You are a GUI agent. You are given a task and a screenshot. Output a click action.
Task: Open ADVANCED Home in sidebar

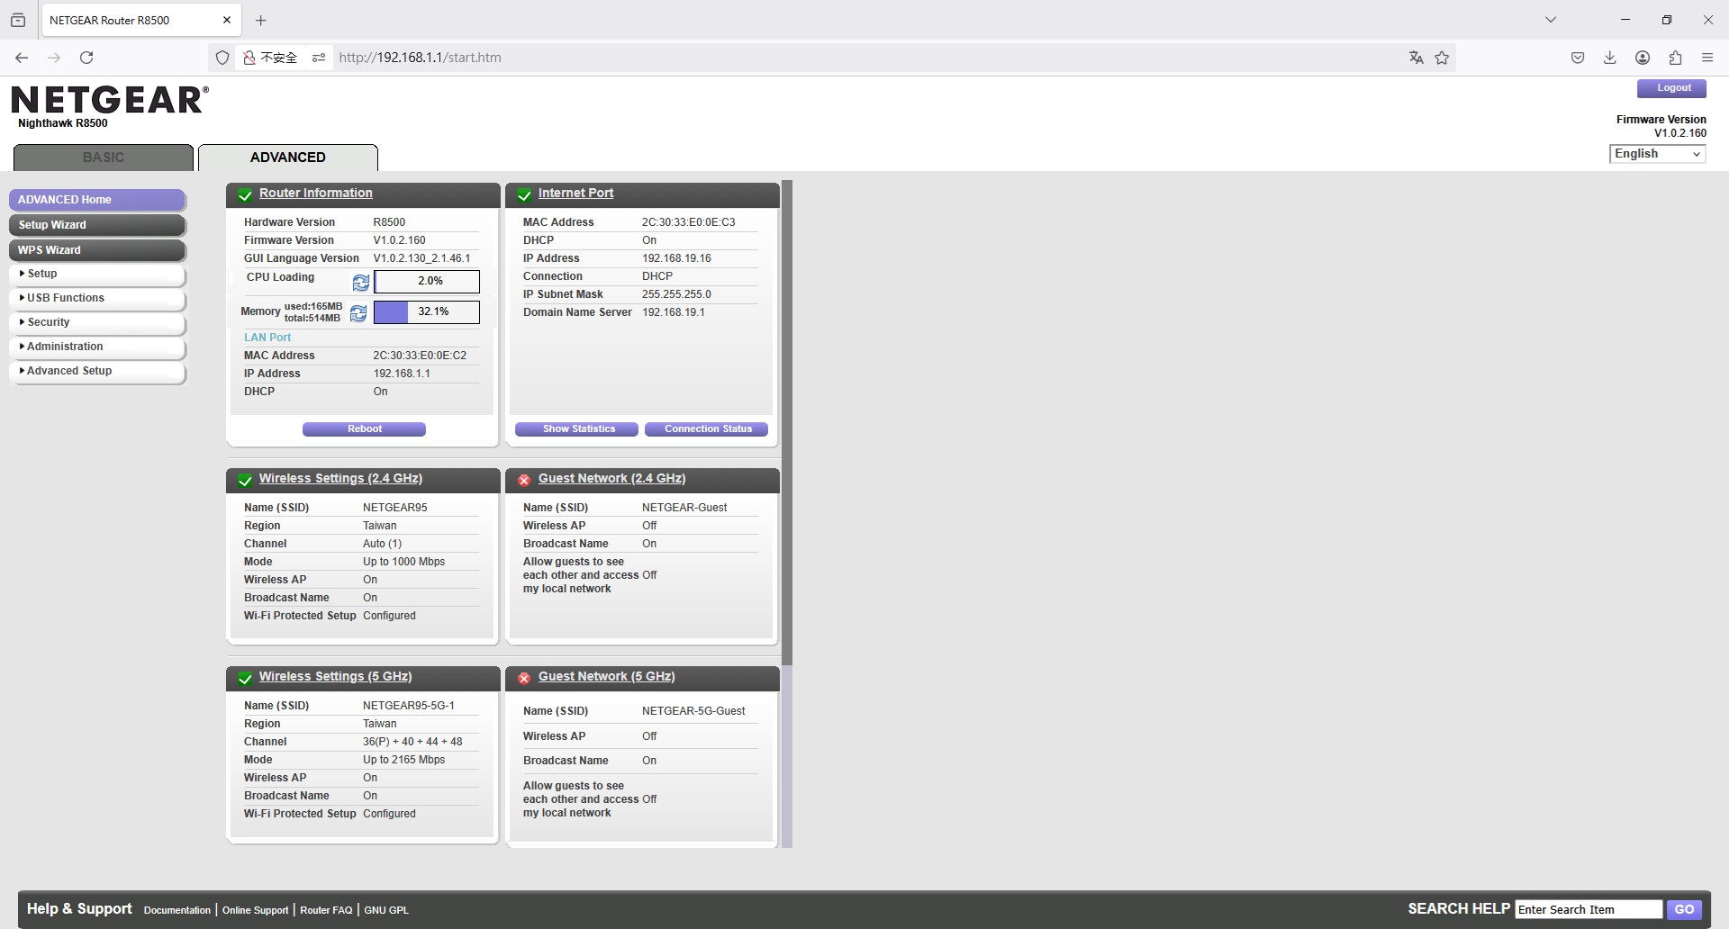pos(97,200)
